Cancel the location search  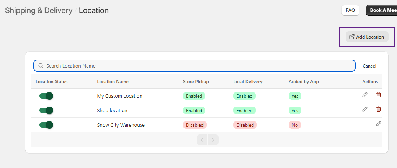coord(369,66)
